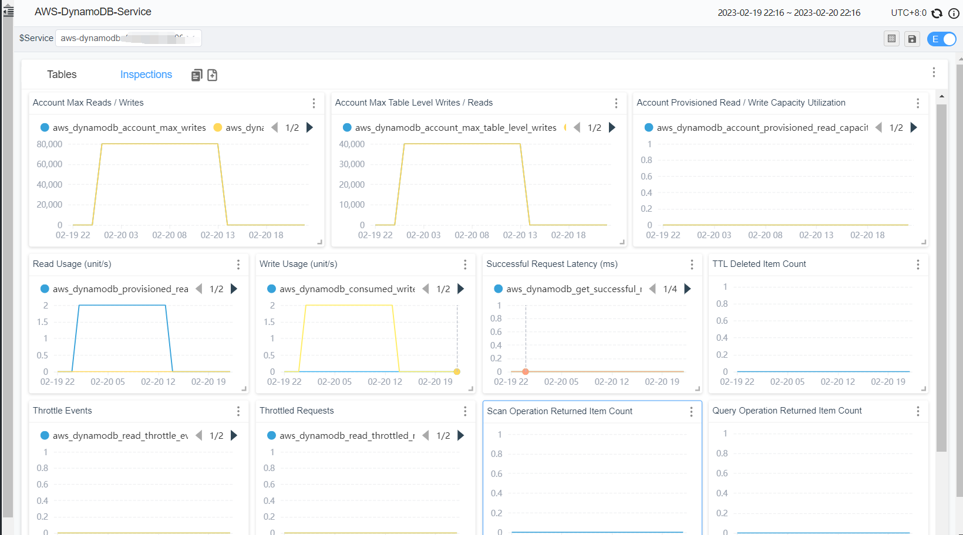
Task: Open the grid layout icon
Action: [x=891, y=39]
